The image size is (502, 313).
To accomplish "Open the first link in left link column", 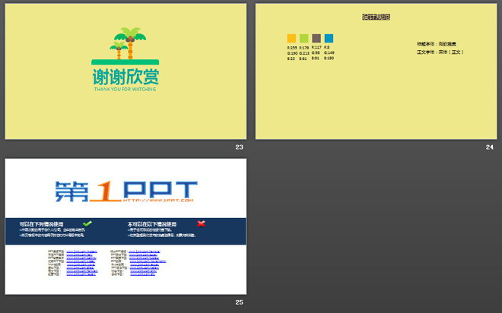I will tap(81, 251).
